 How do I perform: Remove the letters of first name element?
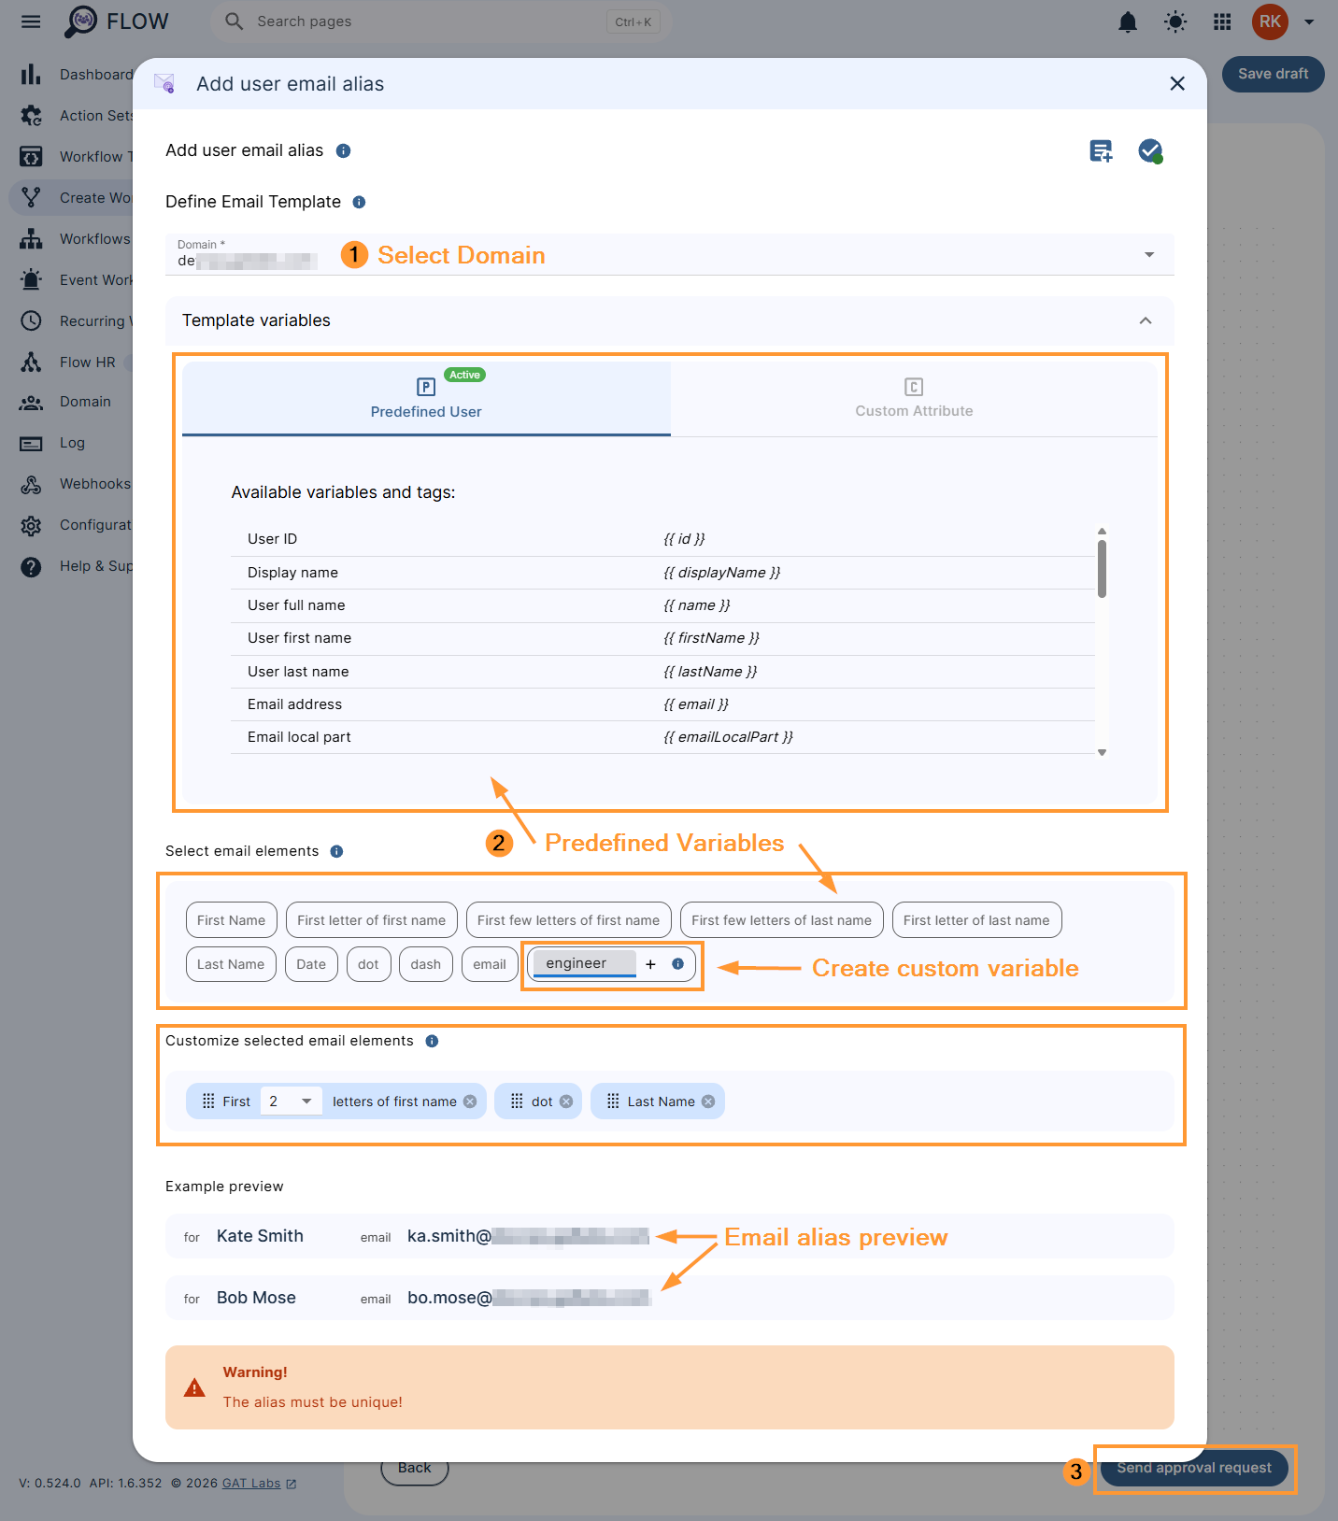[x=470, y=1102]
